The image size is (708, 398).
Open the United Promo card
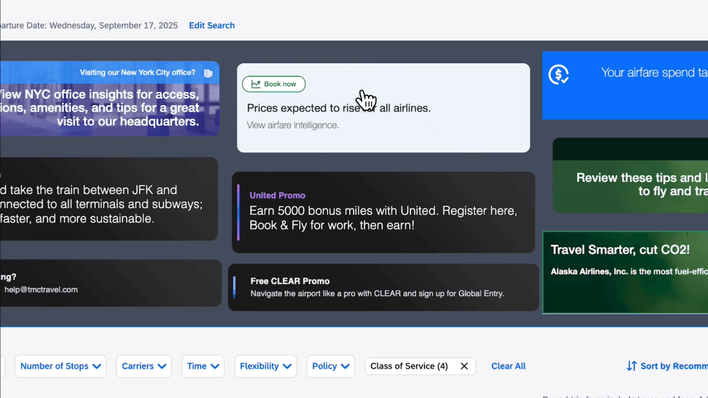[383, 212]
